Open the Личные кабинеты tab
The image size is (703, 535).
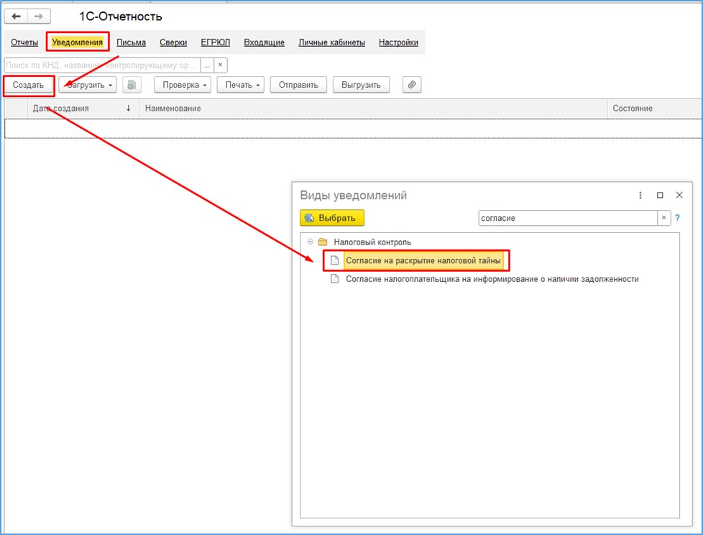pos(332,42)
